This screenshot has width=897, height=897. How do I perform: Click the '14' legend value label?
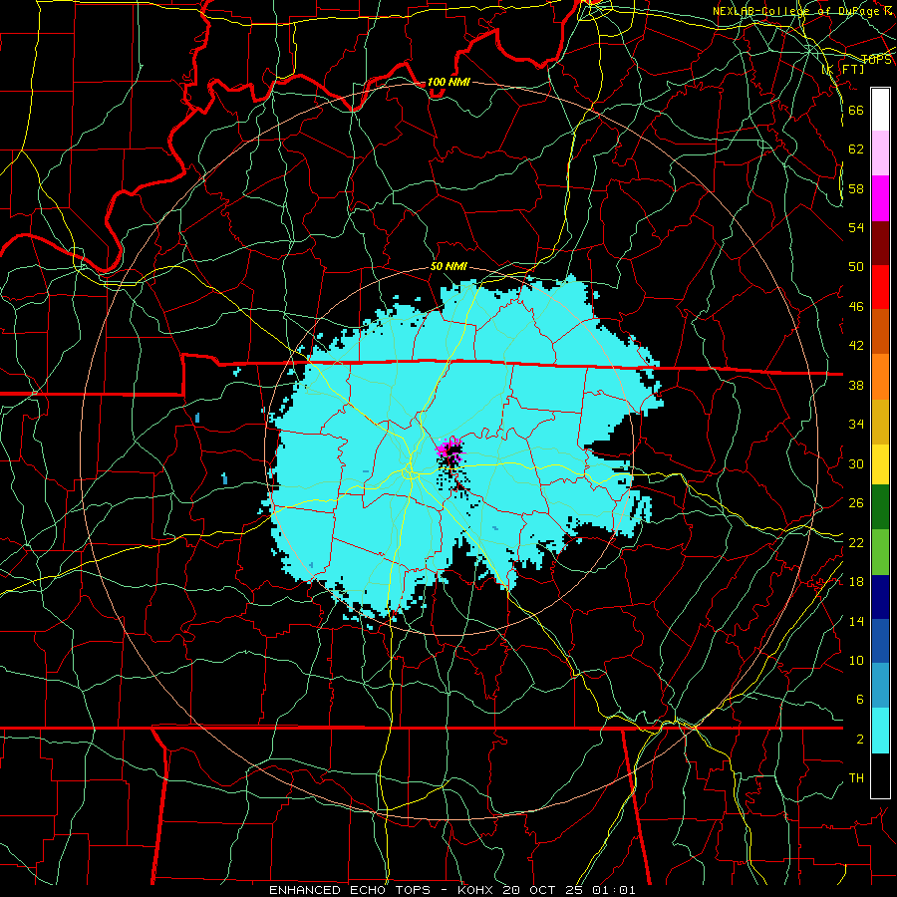pyautogui.click(x=856, y=621)
